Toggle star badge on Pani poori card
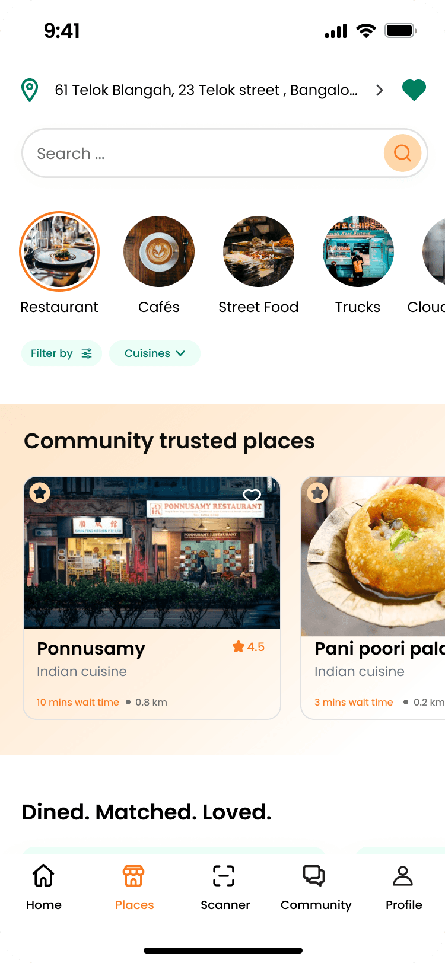This screenshot has width=445, height=963. click(317, 493)
